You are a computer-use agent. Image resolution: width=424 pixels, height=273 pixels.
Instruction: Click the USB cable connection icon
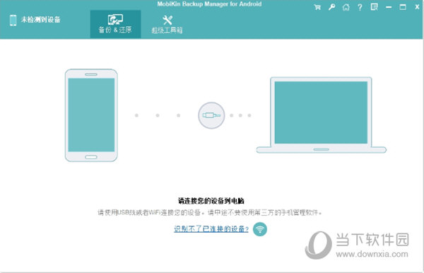(x=211, y=115)
